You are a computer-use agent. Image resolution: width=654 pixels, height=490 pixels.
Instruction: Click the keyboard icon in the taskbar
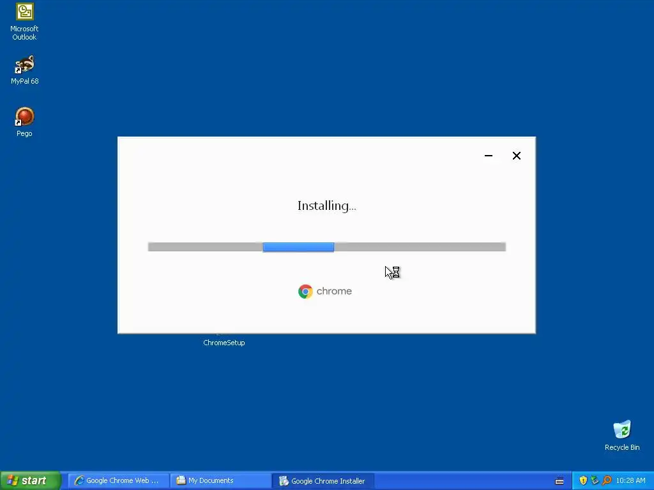click(559, 481)
